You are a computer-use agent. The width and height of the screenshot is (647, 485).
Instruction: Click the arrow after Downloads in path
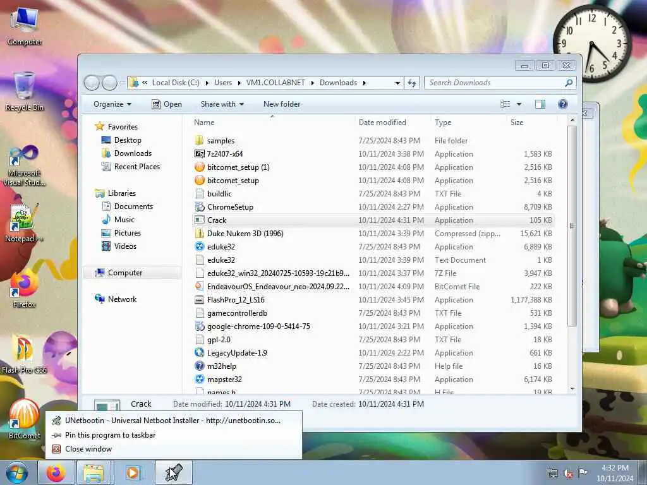point(365,83)
